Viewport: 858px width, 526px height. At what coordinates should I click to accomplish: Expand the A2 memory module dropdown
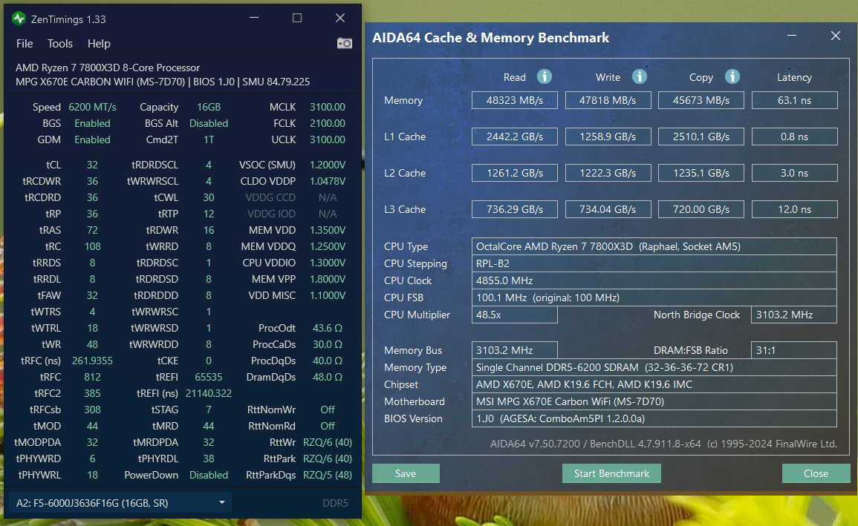(120, 503)
